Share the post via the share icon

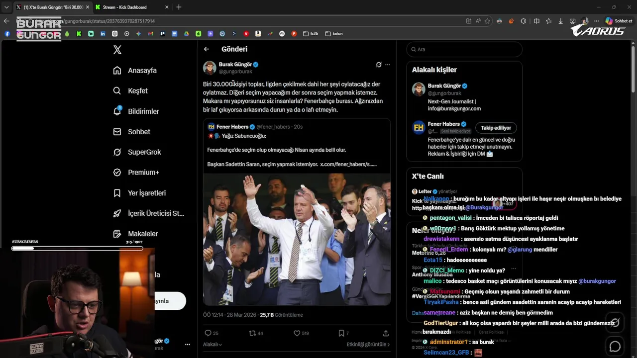pos(386,333)
